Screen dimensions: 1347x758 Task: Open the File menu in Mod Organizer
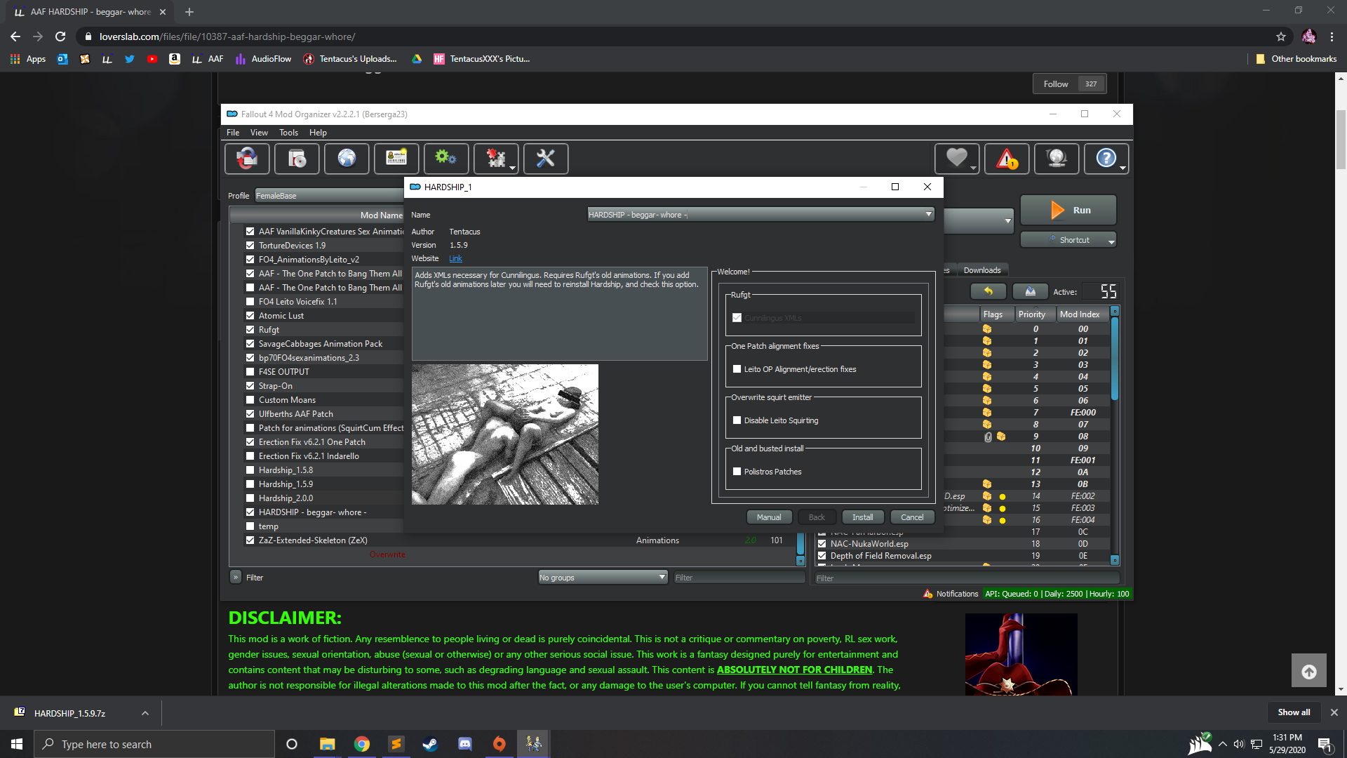(233, 133)
